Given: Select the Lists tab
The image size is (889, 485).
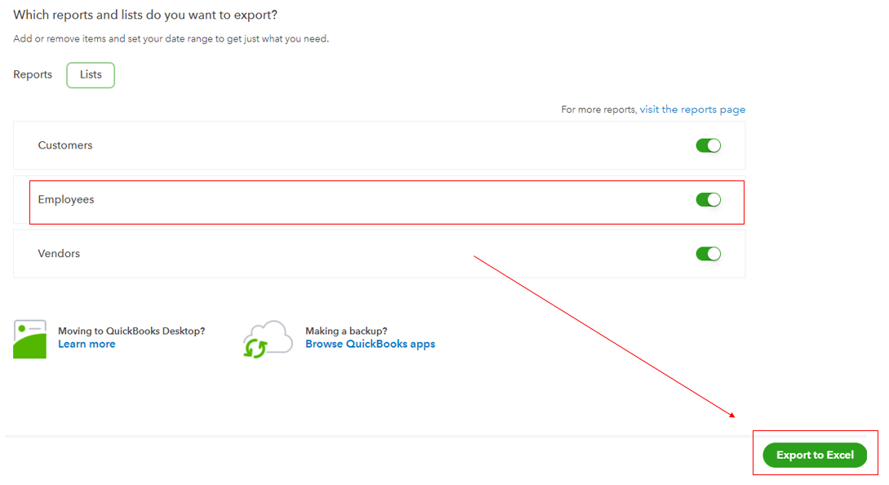Looking at the screenshot, I should (90, 74).
